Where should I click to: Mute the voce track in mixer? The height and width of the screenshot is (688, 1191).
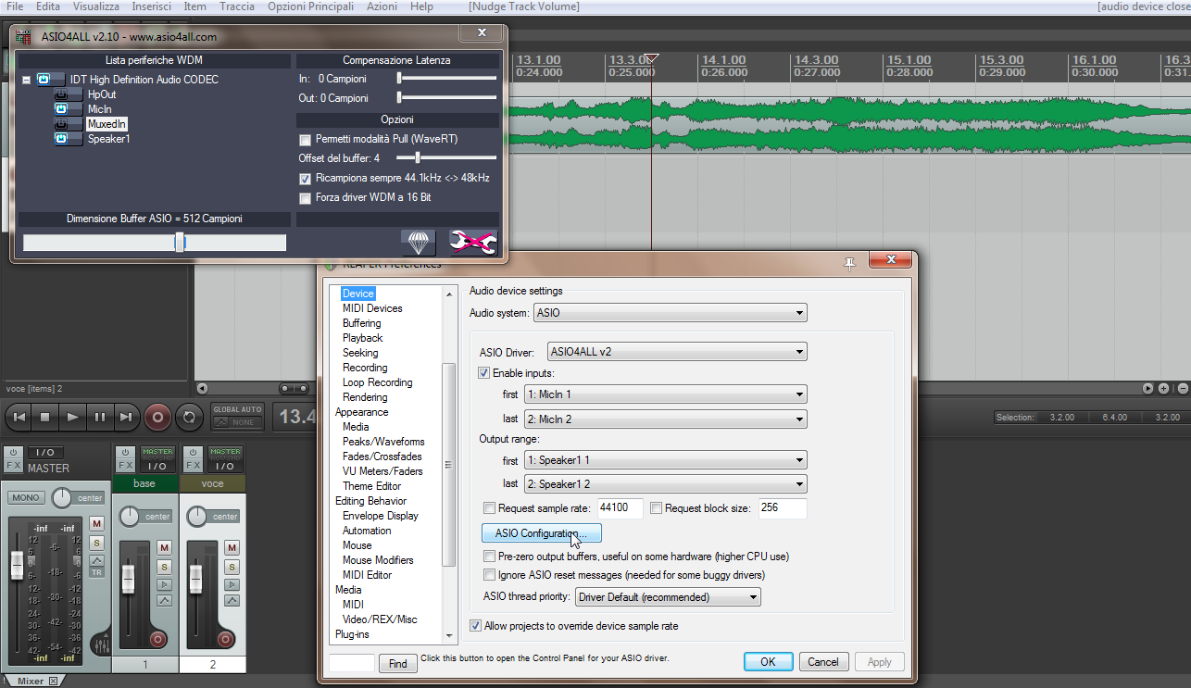coord(232,548)
